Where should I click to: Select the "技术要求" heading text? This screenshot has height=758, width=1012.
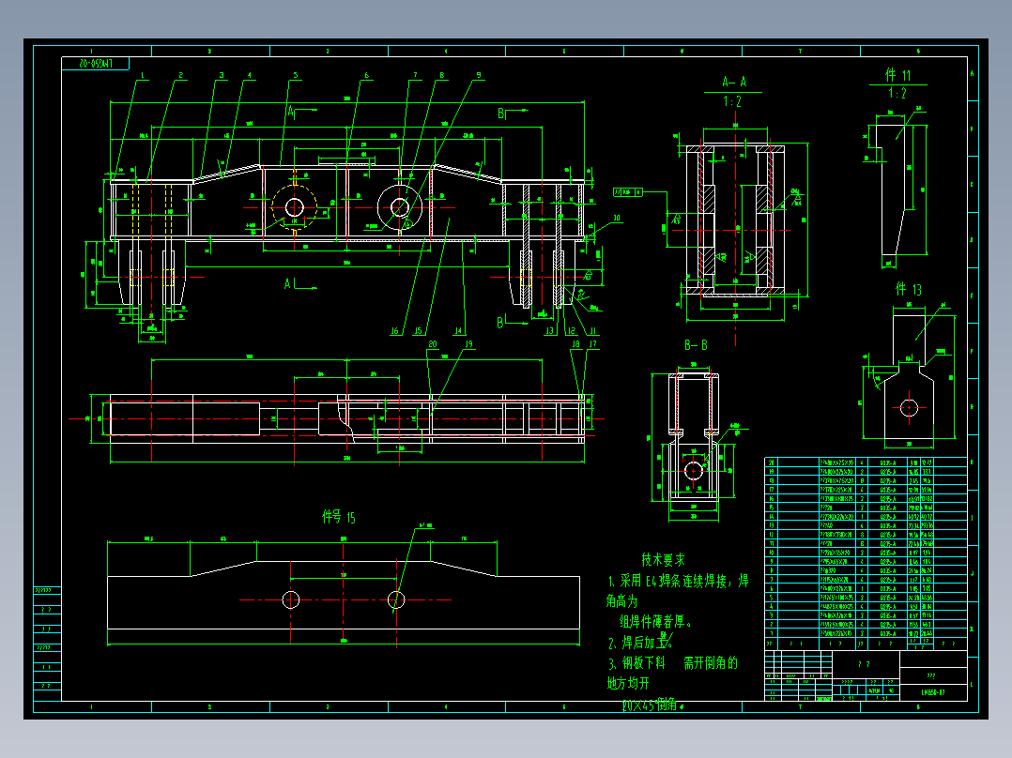tap(664, 559)
